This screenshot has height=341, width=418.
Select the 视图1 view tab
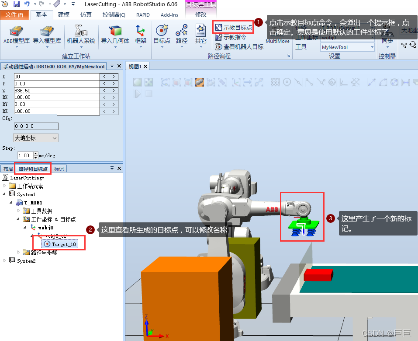135,66
